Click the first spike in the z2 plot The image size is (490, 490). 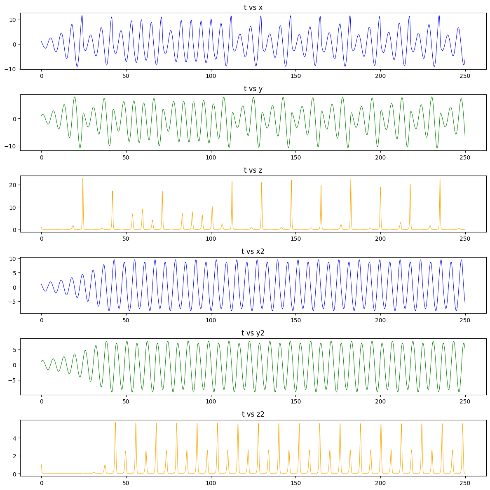coord(116,422)
